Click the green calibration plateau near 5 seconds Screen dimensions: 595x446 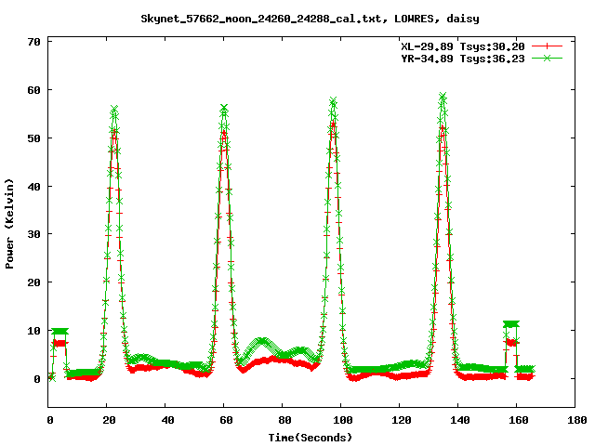59,332
